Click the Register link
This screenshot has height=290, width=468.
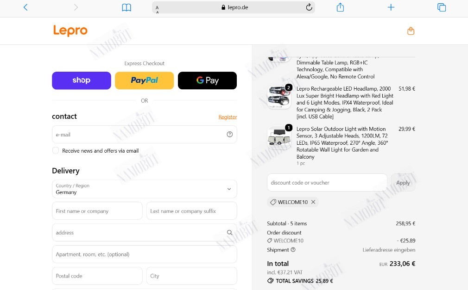tap(228, 117)
